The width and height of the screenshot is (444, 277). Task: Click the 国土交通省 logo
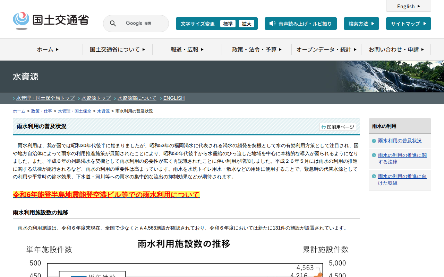(x=51, y=20)
